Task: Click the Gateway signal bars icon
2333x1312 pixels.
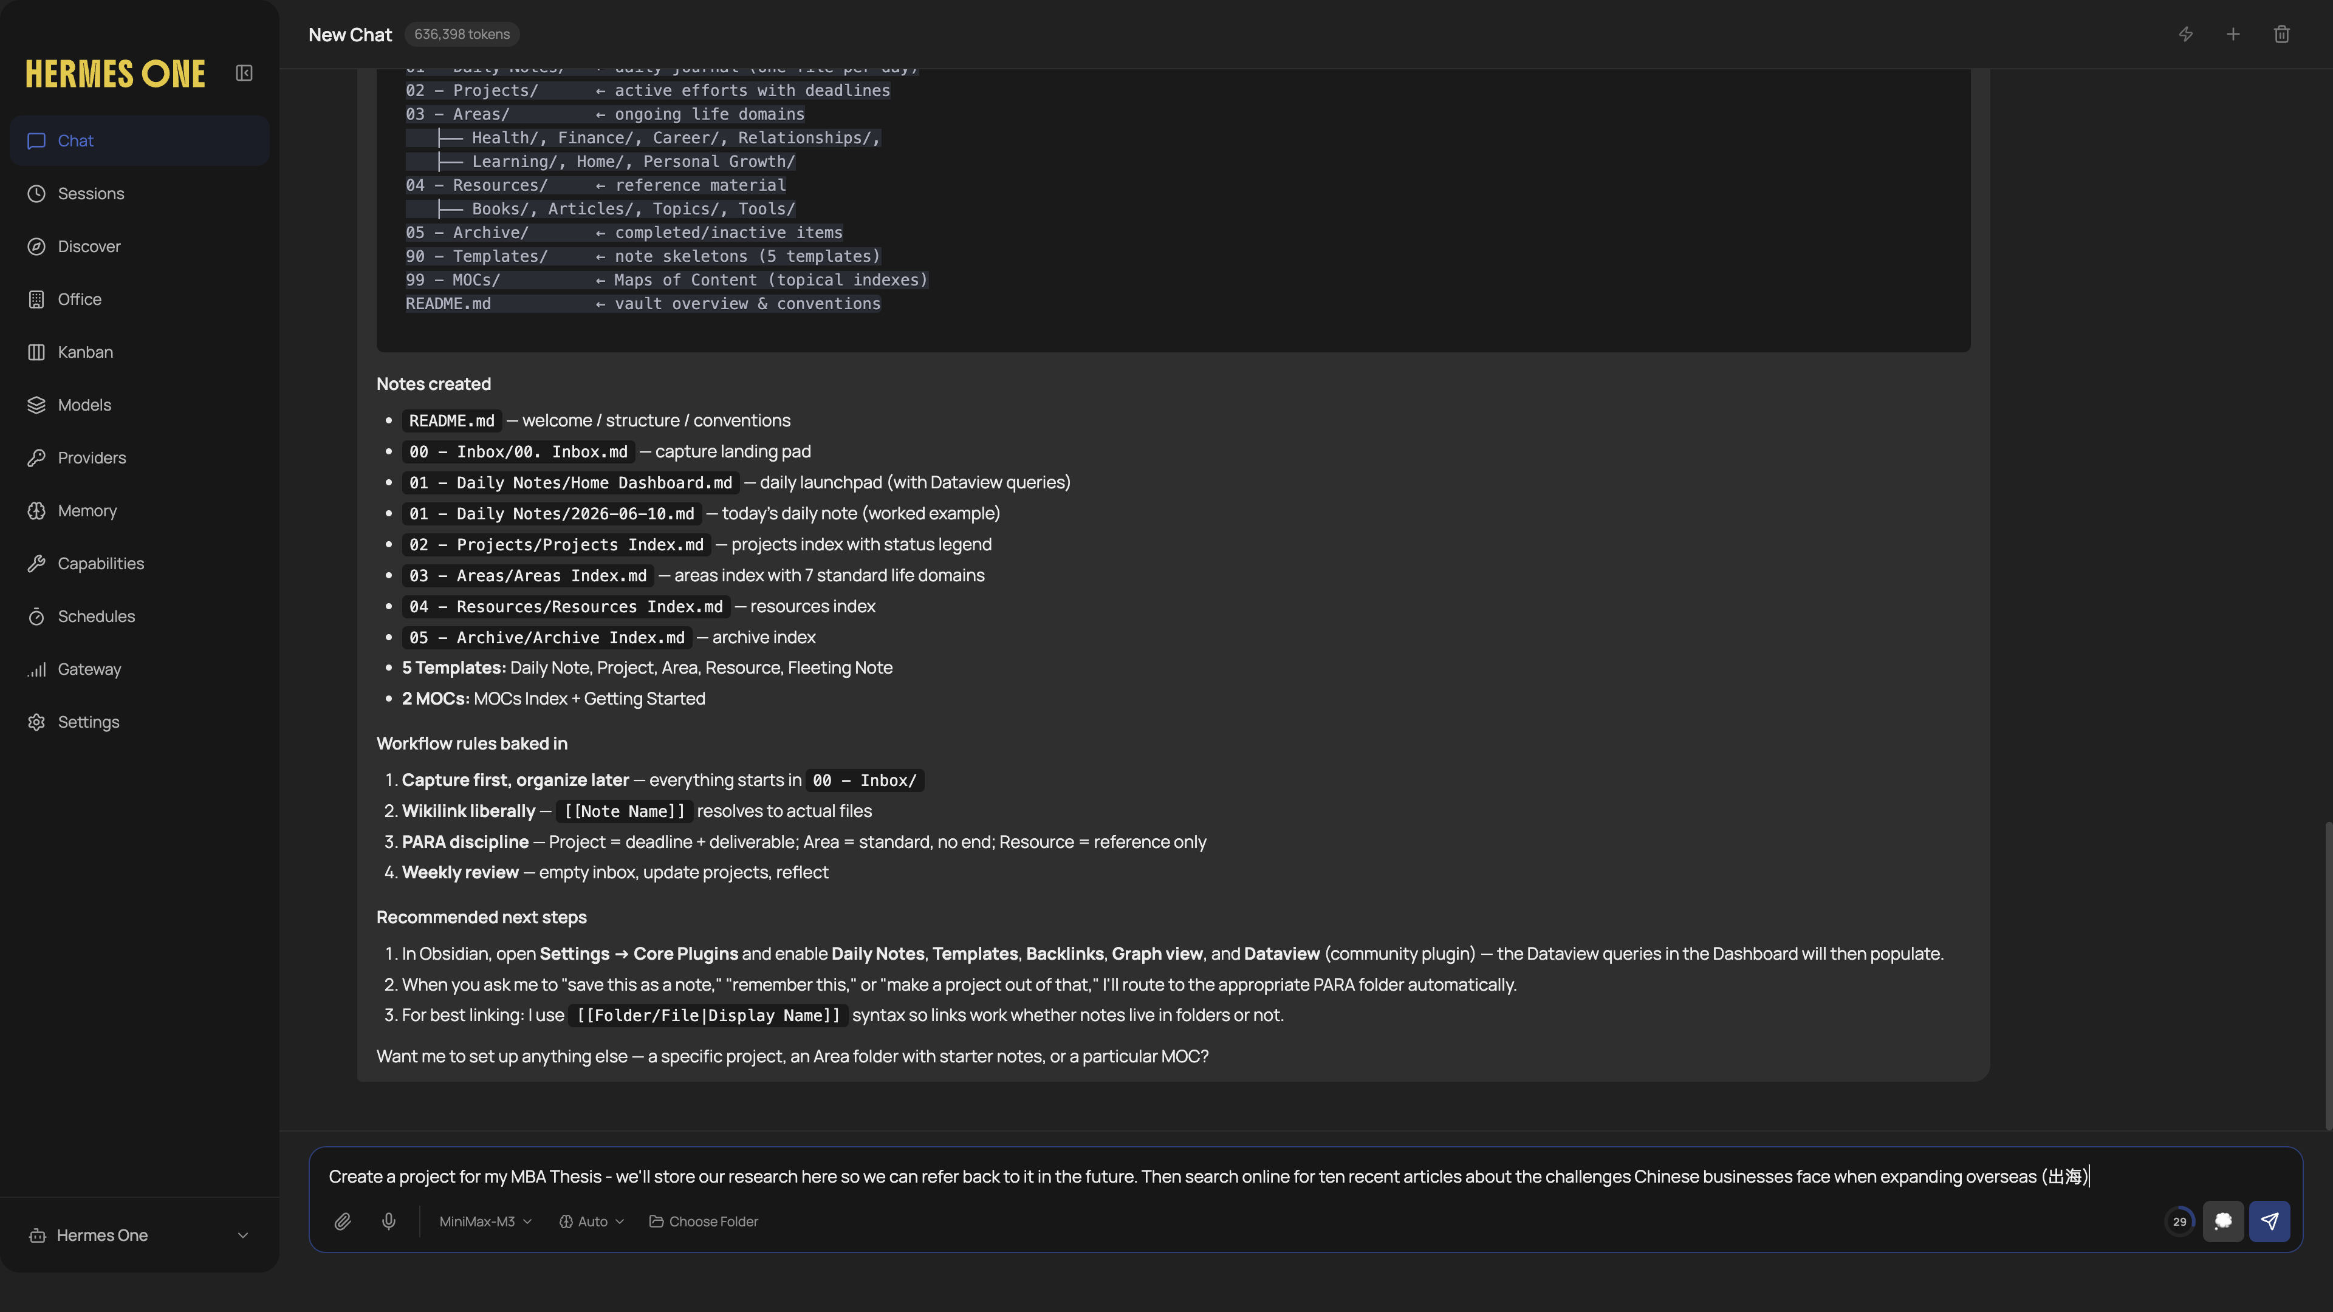Action: click(x=36, y=669)
